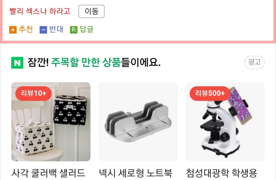This screenshot has width=276, height=180.
Task: Click the green 주목할 만한 상품 heading text
Action: tap(86, 62)
